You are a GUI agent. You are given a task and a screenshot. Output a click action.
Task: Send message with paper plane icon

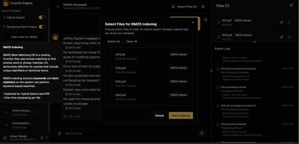pos(201,133)
